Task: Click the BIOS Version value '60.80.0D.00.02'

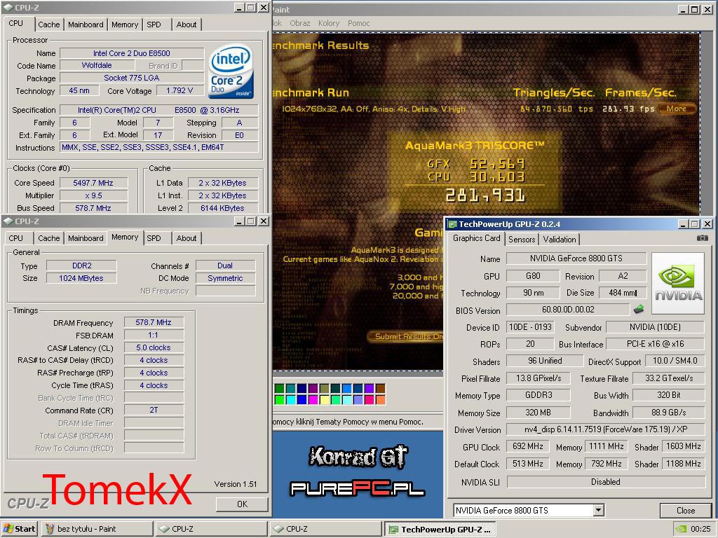Action: click(x=568, y=310)
